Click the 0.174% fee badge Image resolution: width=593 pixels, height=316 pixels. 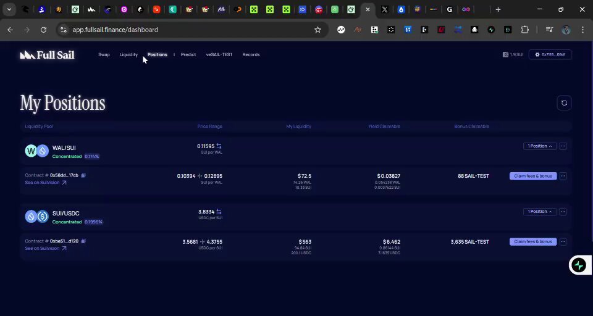pos(92,156)
